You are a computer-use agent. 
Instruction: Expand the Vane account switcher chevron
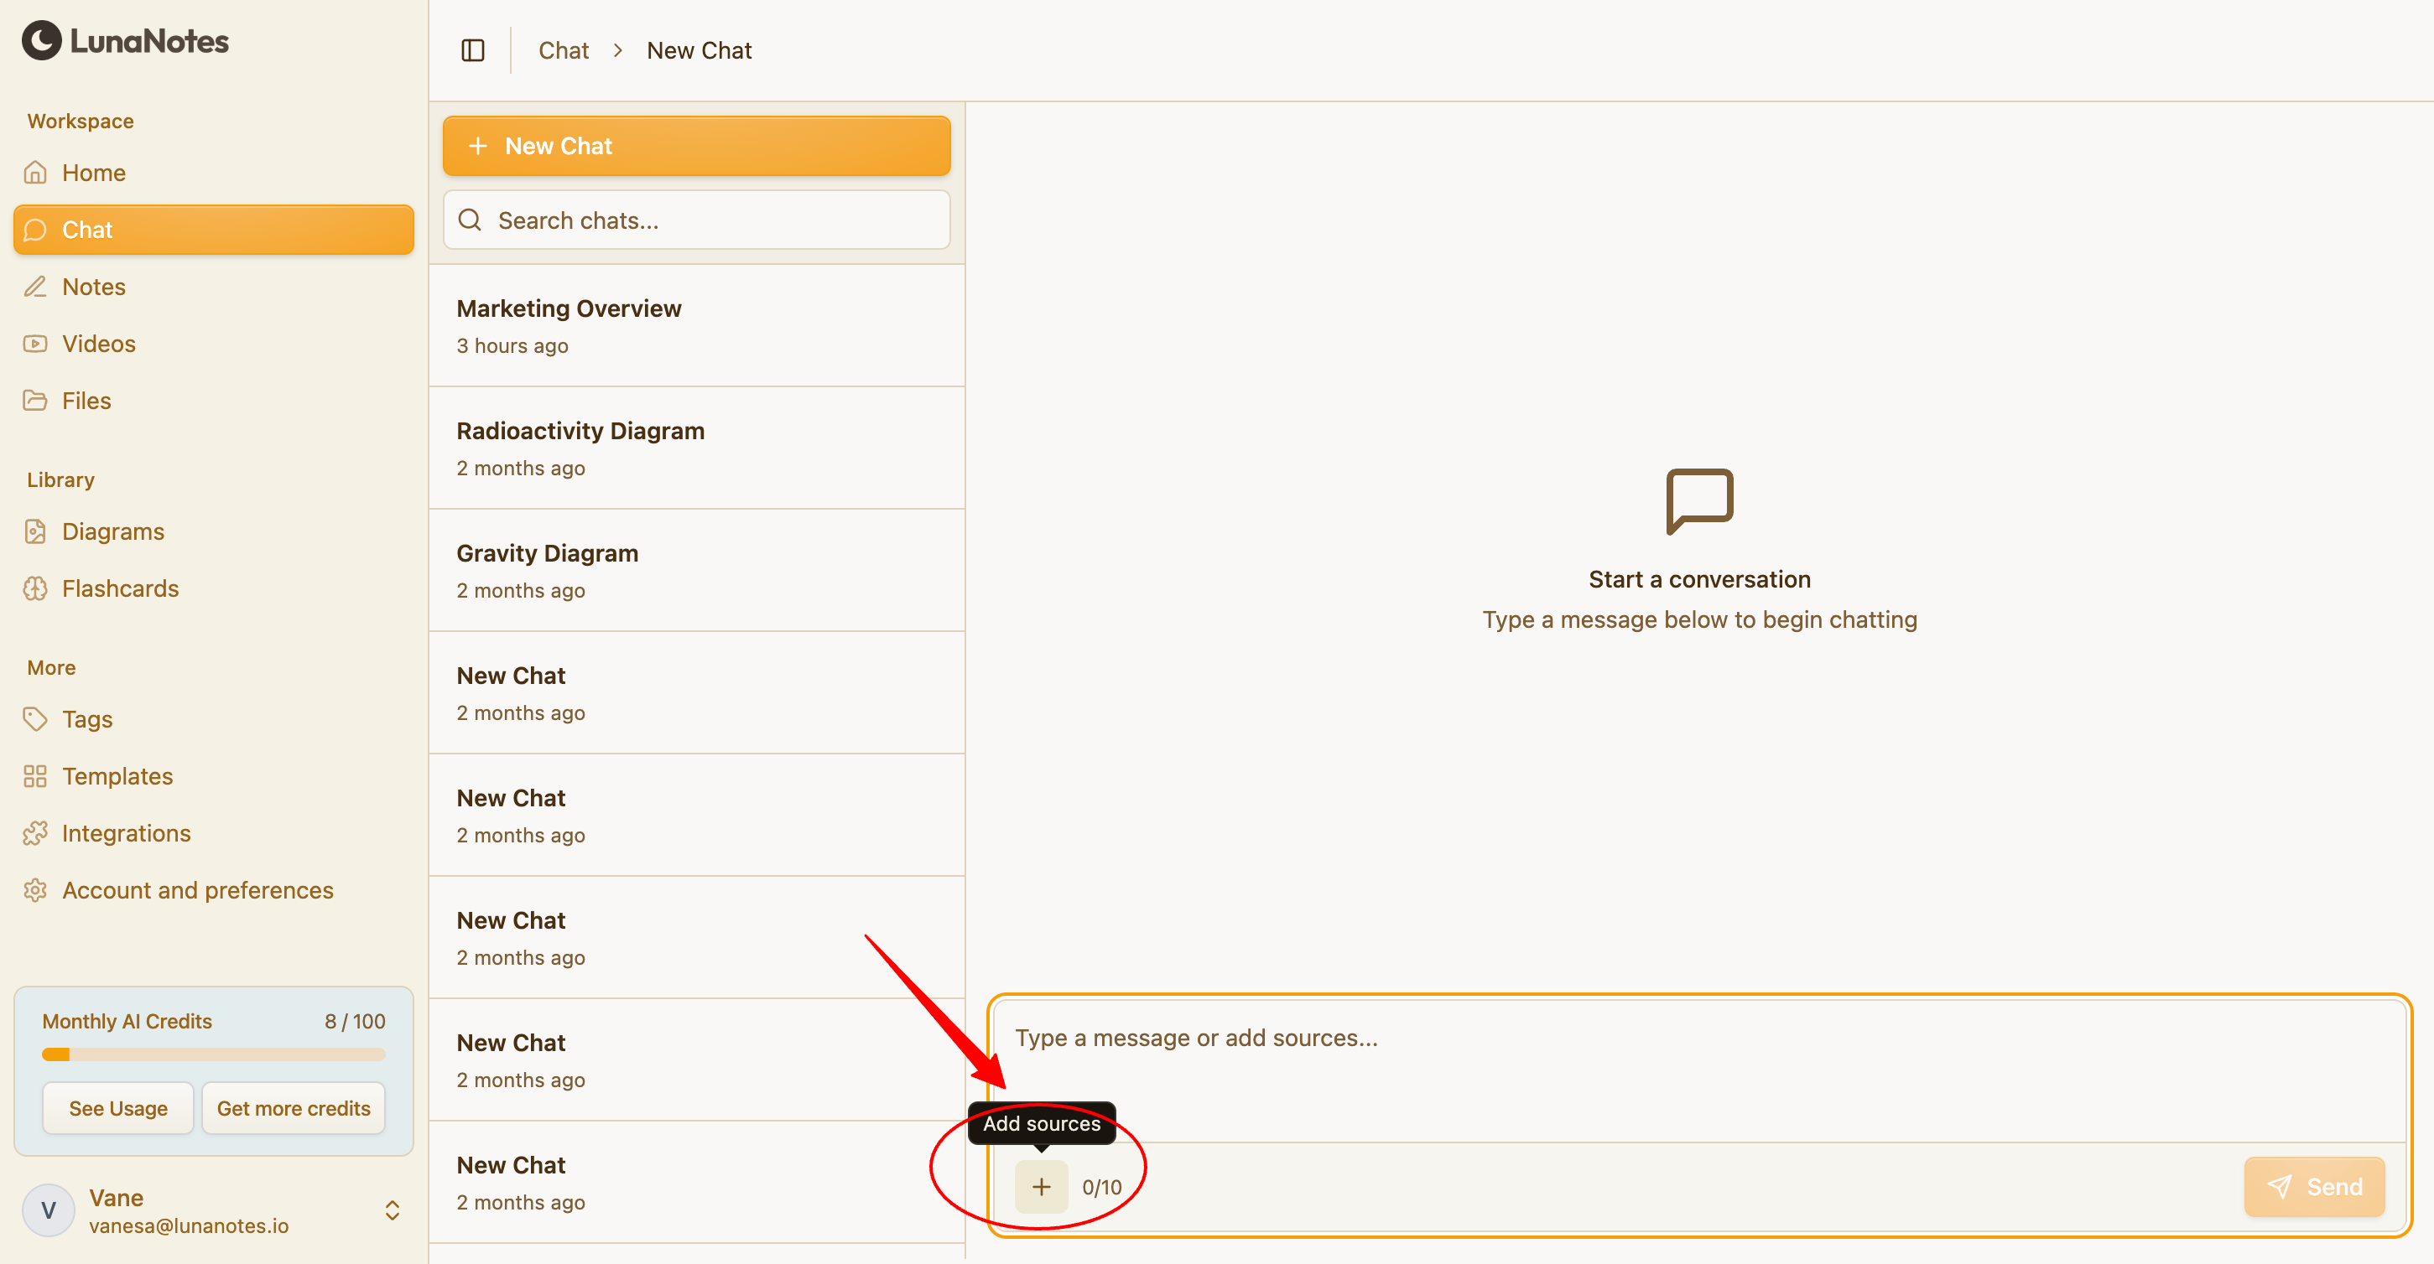(393, 1210)
